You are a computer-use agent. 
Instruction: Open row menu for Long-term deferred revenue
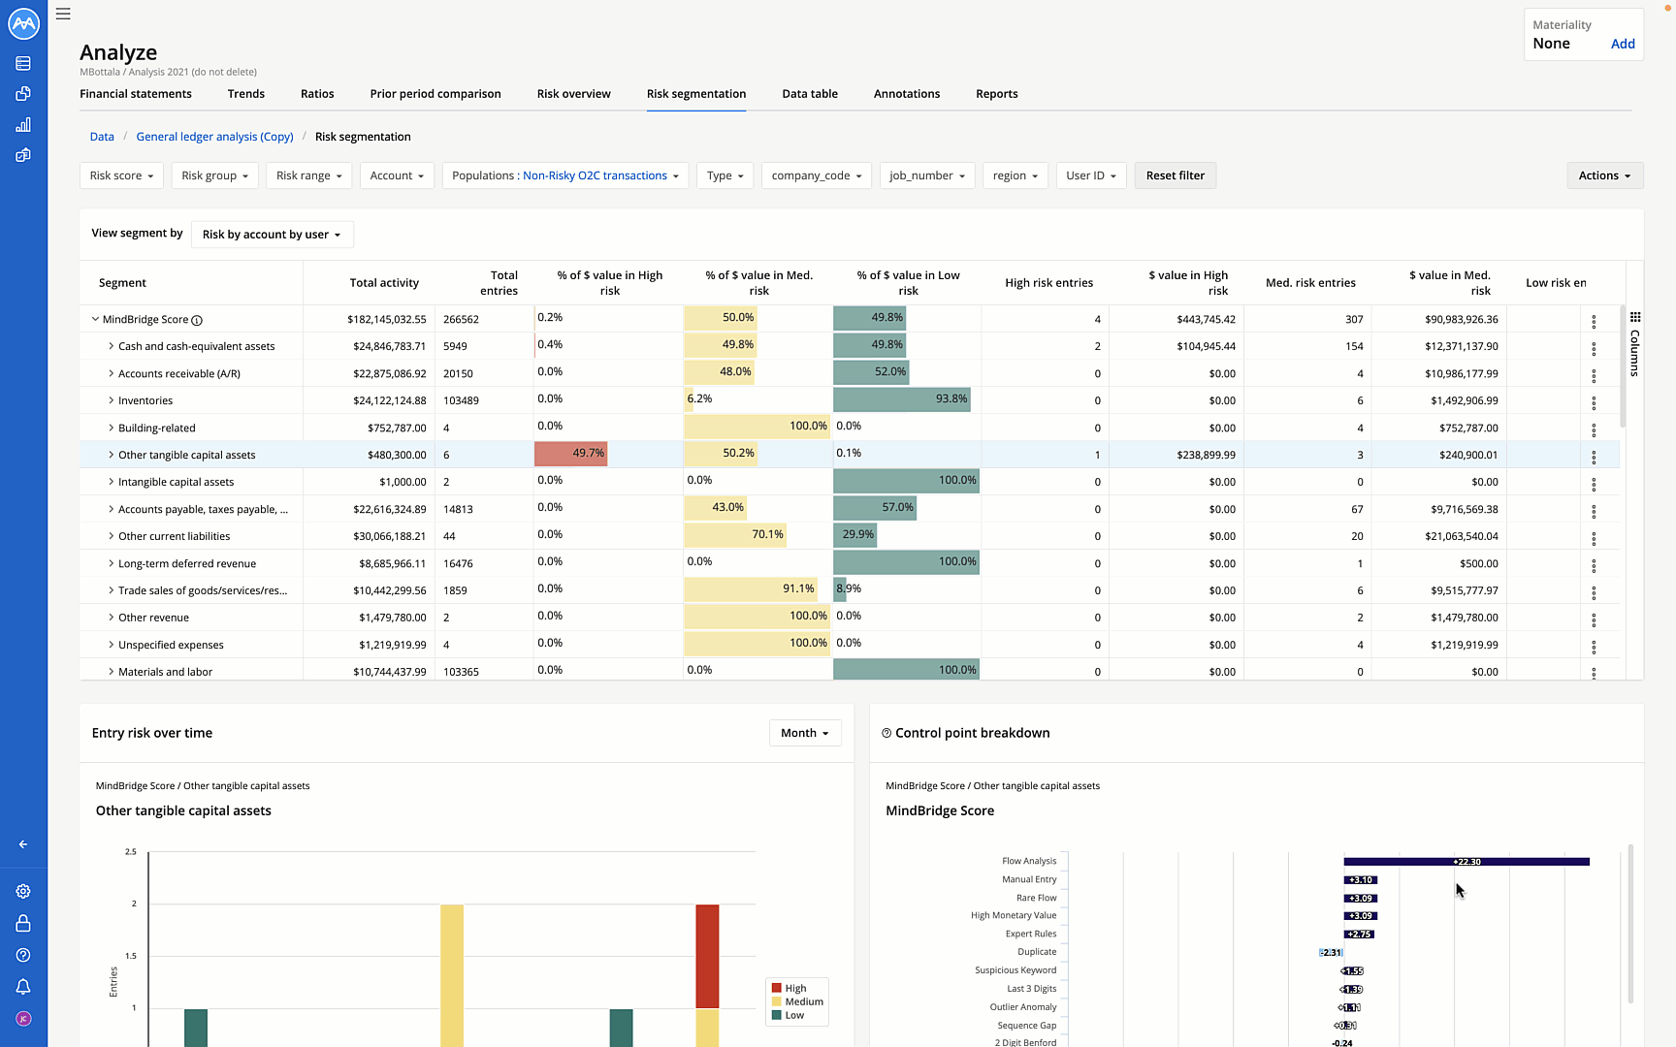coord(1594,565)
